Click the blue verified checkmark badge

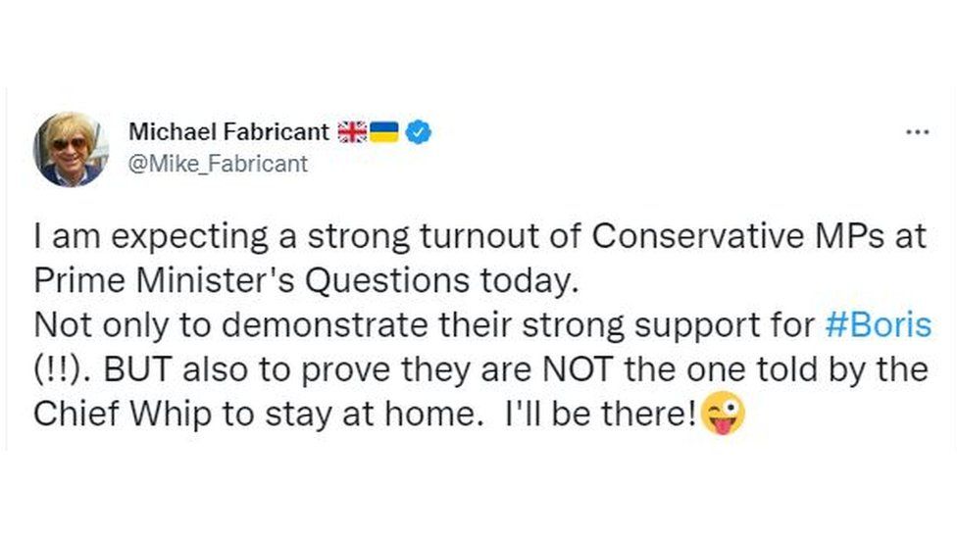pos(418,132)
